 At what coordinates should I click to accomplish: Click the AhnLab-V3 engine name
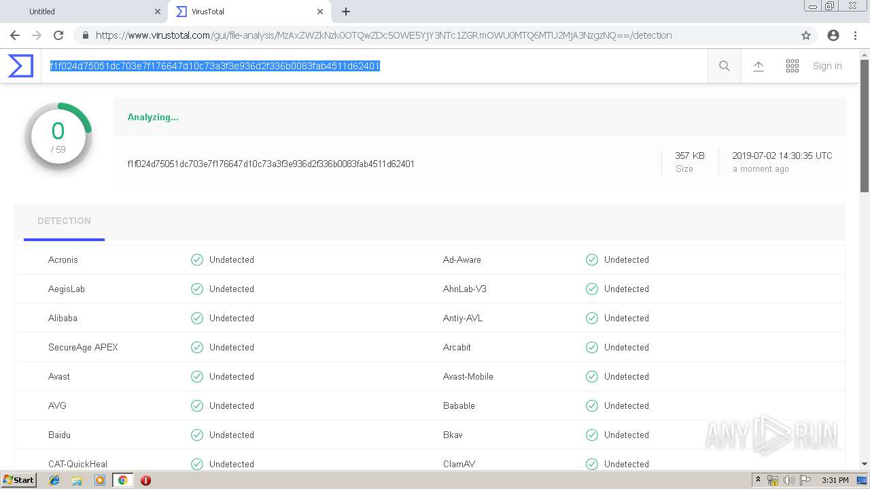(x=465, y=289)
